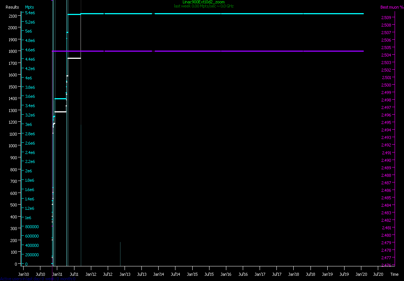
Task: Select the cyan Mpts axis label
Action: tap(29, 7)
